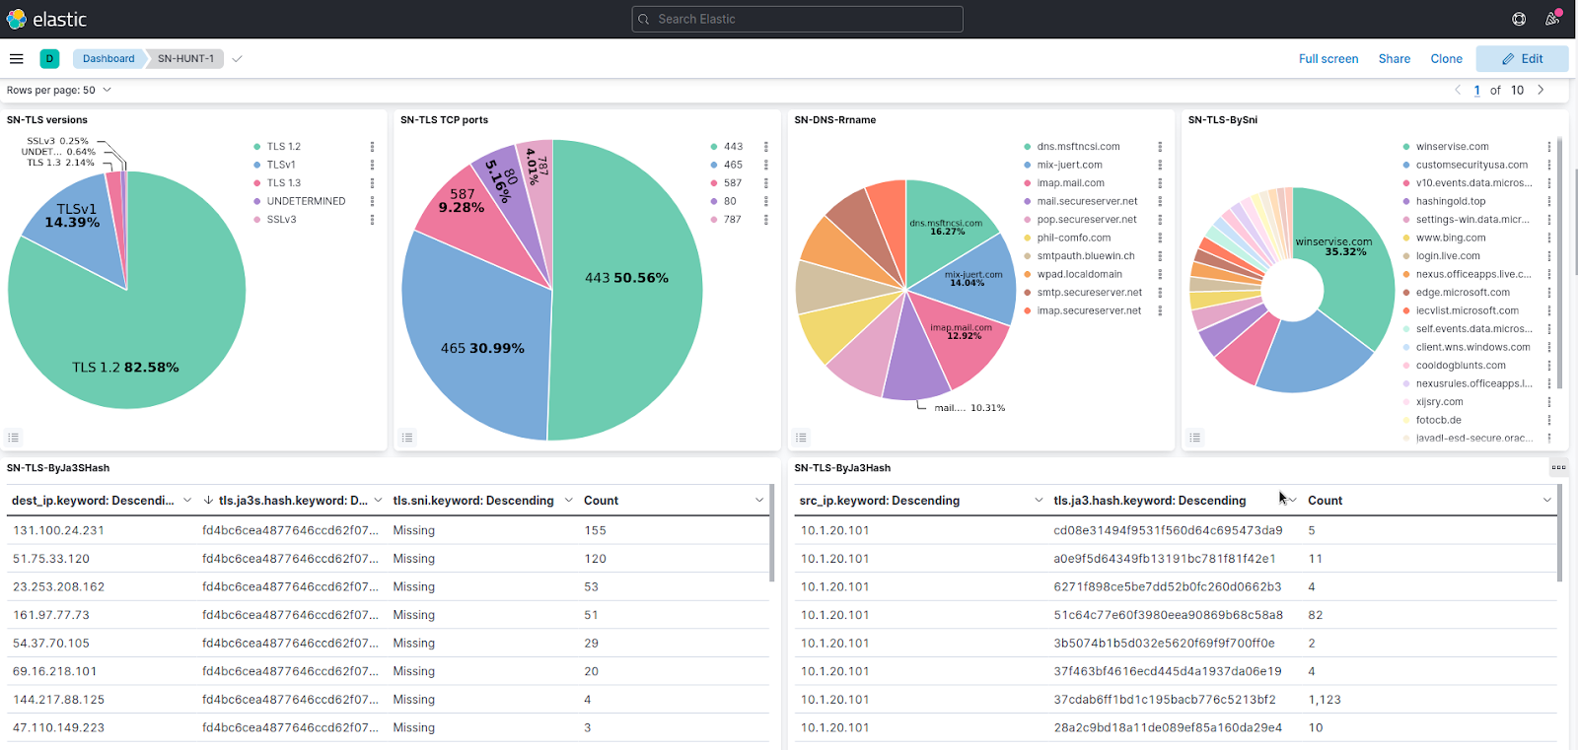Click the 465 legend color dot
Viewport: 1578px width, 750px height.
(714, 165)
